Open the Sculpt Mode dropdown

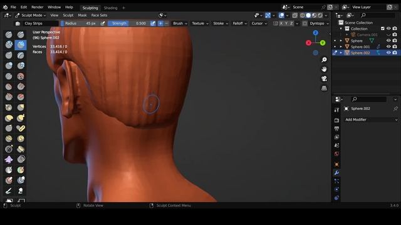tap(31, 15)
